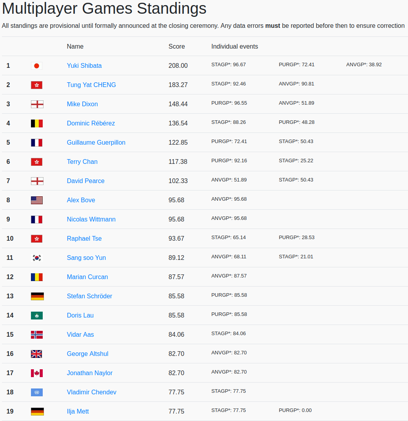
Task: Open Yuki Shibata's profile link
Action: 84,65
